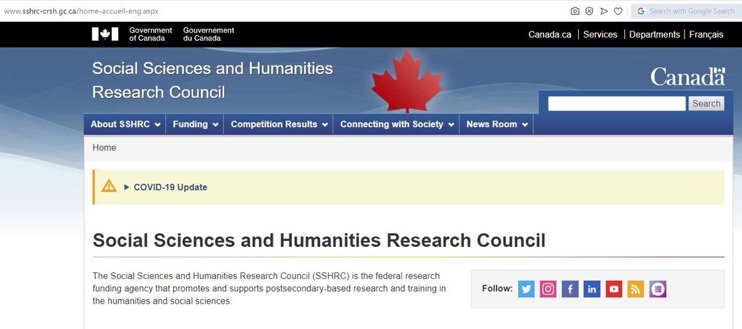Open the News Room dropdown menu

point(497,124)
